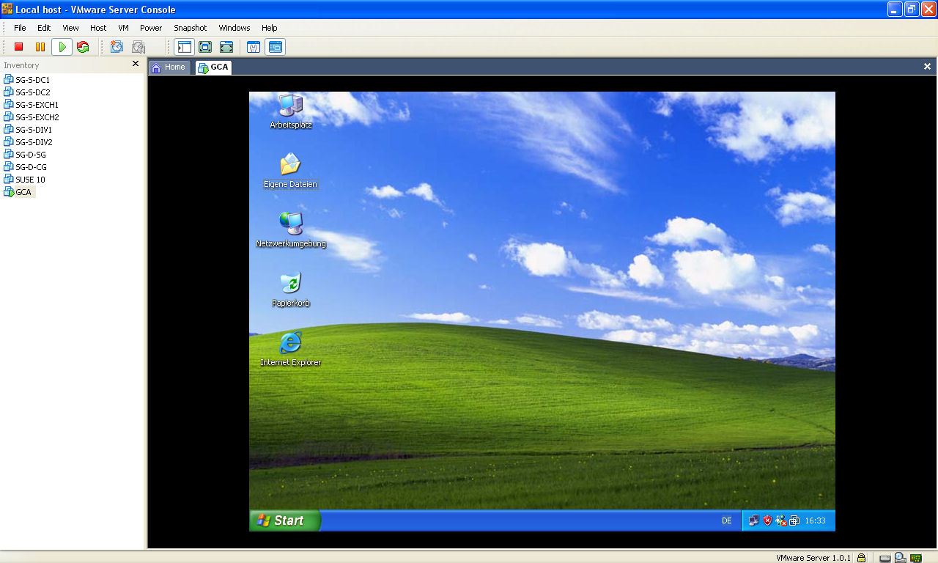Viewport: 938px width, 563px height.
Task: Click the Messenger tray icon
Action: [x=781, y=520]
